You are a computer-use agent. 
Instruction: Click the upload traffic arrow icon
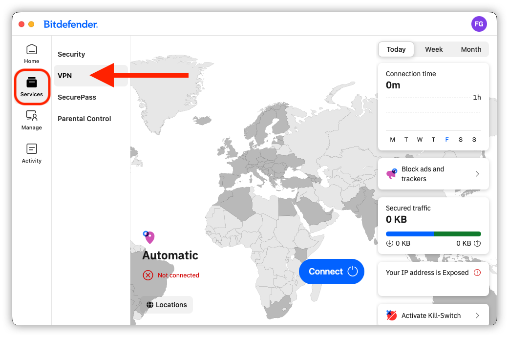click(x=477, y=243)
